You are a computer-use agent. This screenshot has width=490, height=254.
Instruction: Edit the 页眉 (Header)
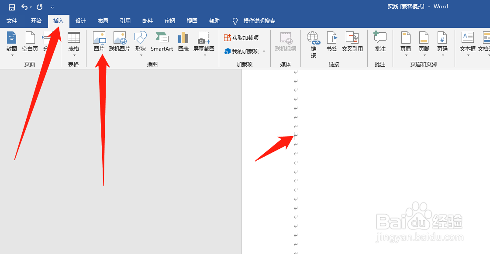click(406, 42)
